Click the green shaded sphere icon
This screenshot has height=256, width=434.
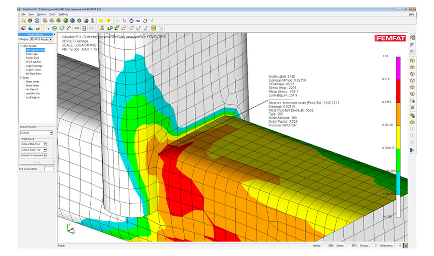click(66, 20)
